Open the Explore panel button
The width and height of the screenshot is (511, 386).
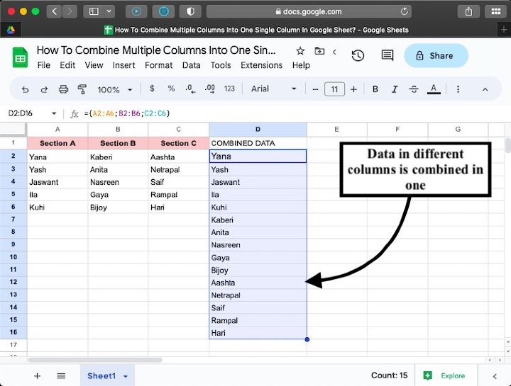pyautogui.click(x=445, y=376)
